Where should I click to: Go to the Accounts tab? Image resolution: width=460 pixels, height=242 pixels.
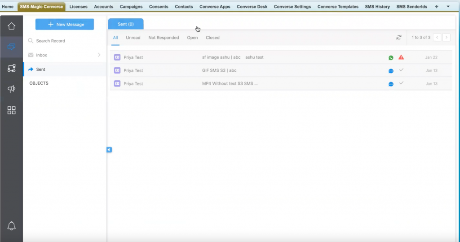pos(104,6)
